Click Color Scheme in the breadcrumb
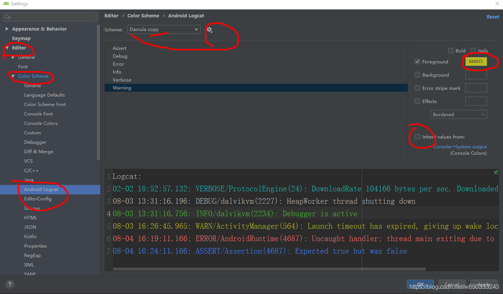 point(143,15)
